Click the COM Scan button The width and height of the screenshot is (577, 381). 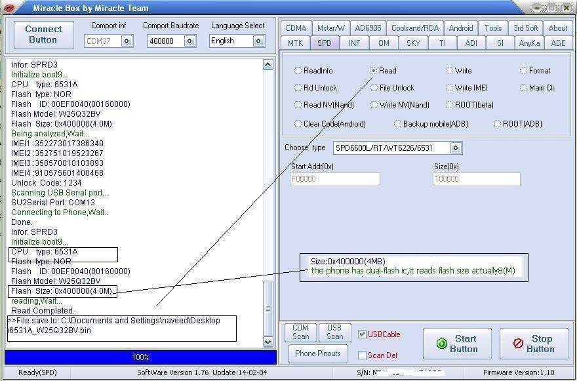300,332
